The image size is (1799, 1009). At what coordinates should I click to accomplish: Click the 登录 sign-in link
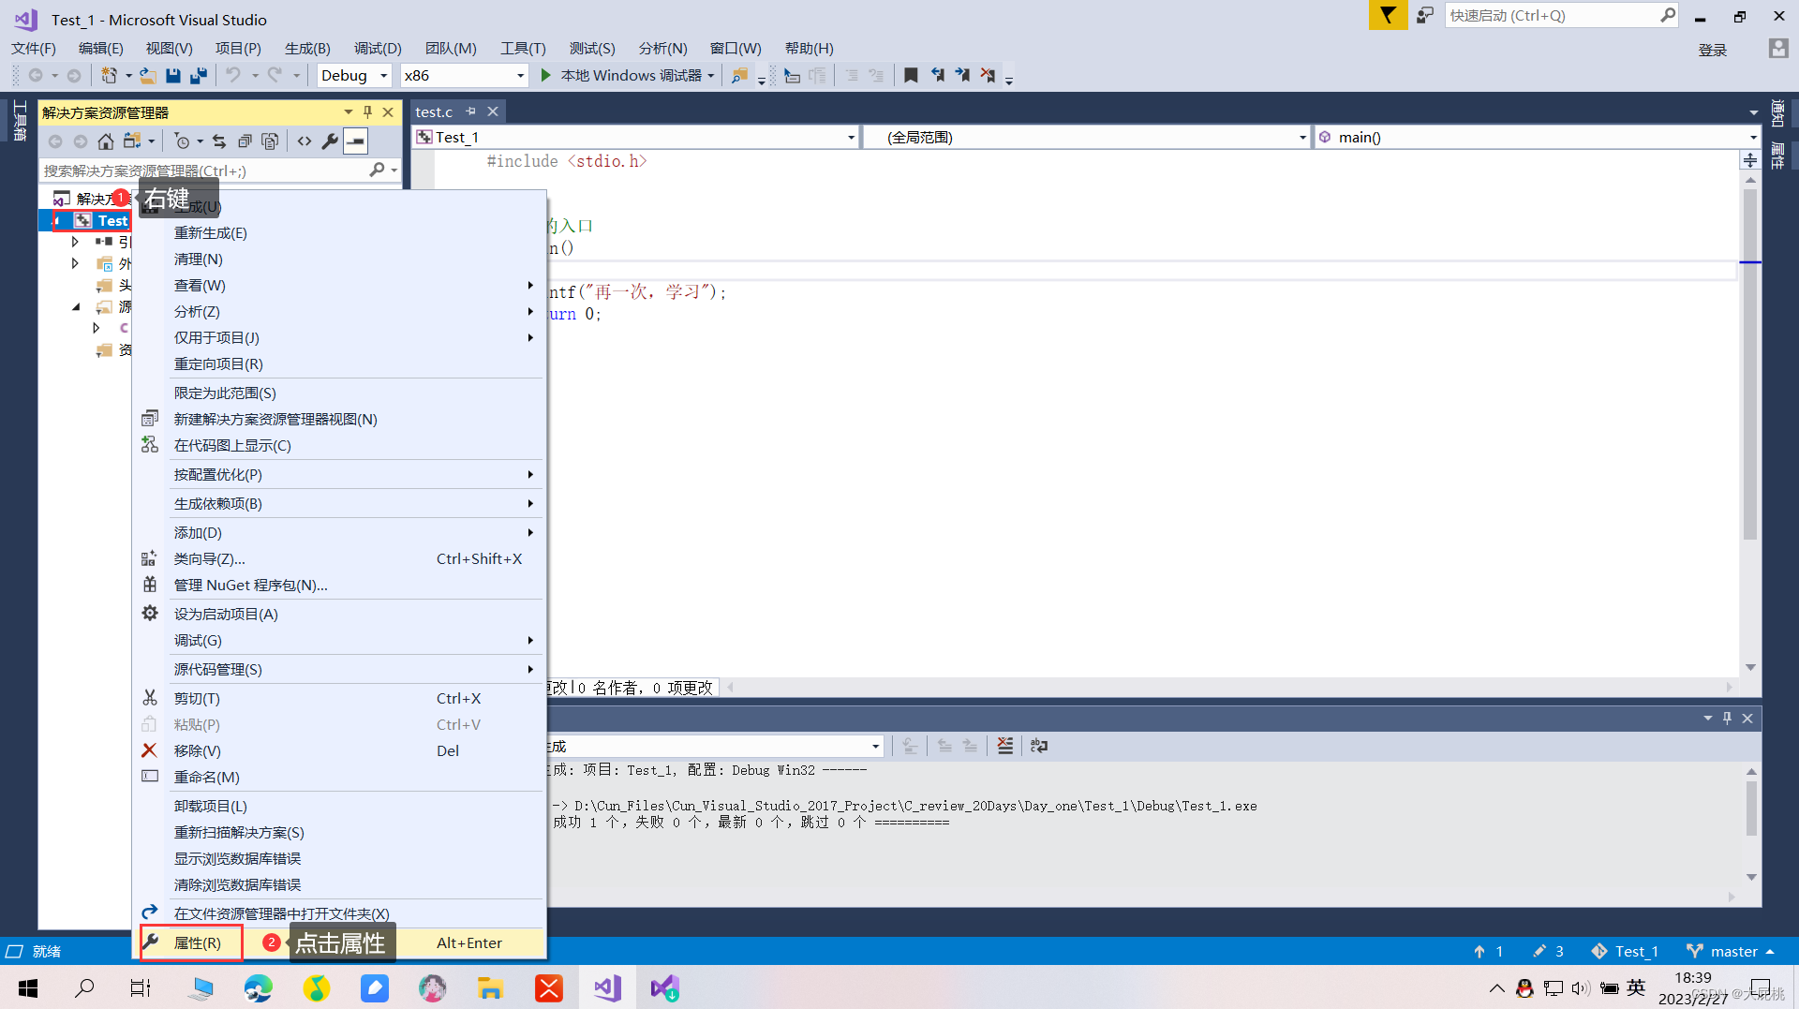pos(1713,50)
